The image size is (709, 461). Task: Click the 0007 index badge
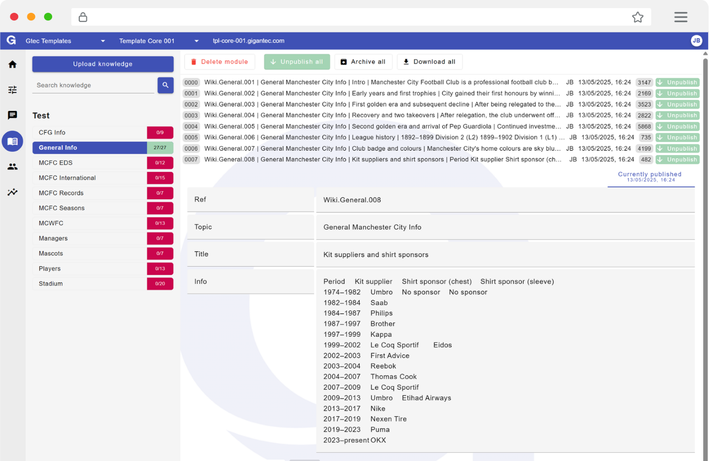(191, 160)
